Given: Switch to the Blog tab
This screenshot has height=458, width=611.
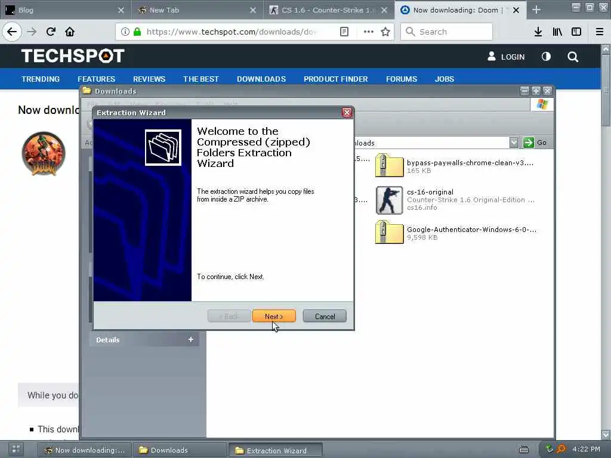Looking at the screenshot, I should click(58, 10).
